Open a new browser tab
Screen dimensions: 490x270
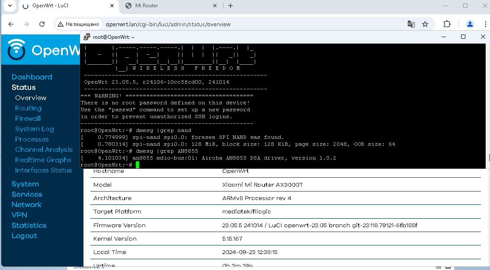click(231, 6)
